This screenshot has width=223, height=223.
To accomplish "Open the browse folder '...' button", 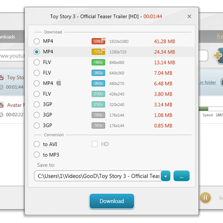I will click(181, 176).
